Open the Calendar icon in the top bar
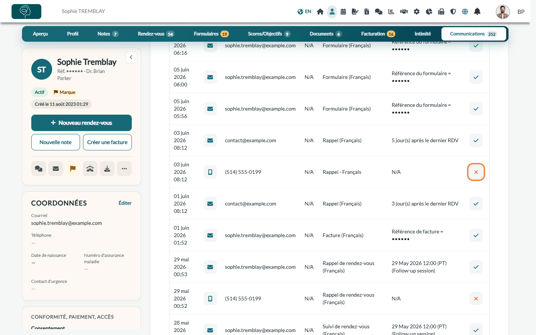The image size is (536, 335). coord(343,12)
